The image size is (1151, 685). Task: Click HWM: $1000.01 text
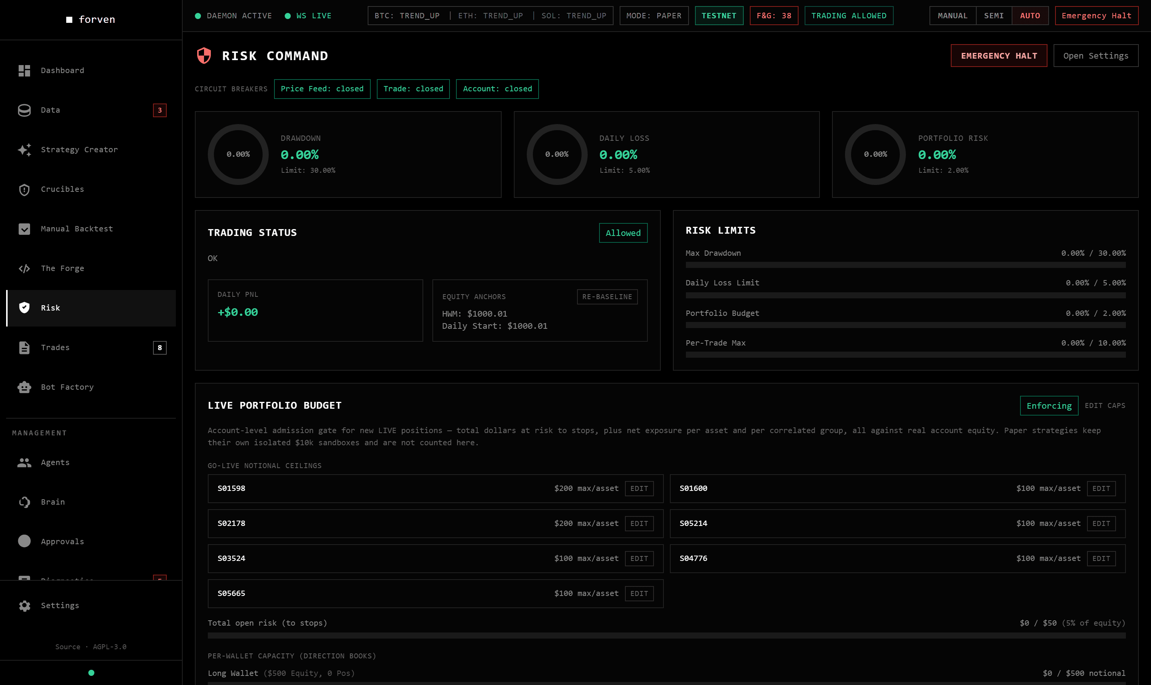pos(475,314)
